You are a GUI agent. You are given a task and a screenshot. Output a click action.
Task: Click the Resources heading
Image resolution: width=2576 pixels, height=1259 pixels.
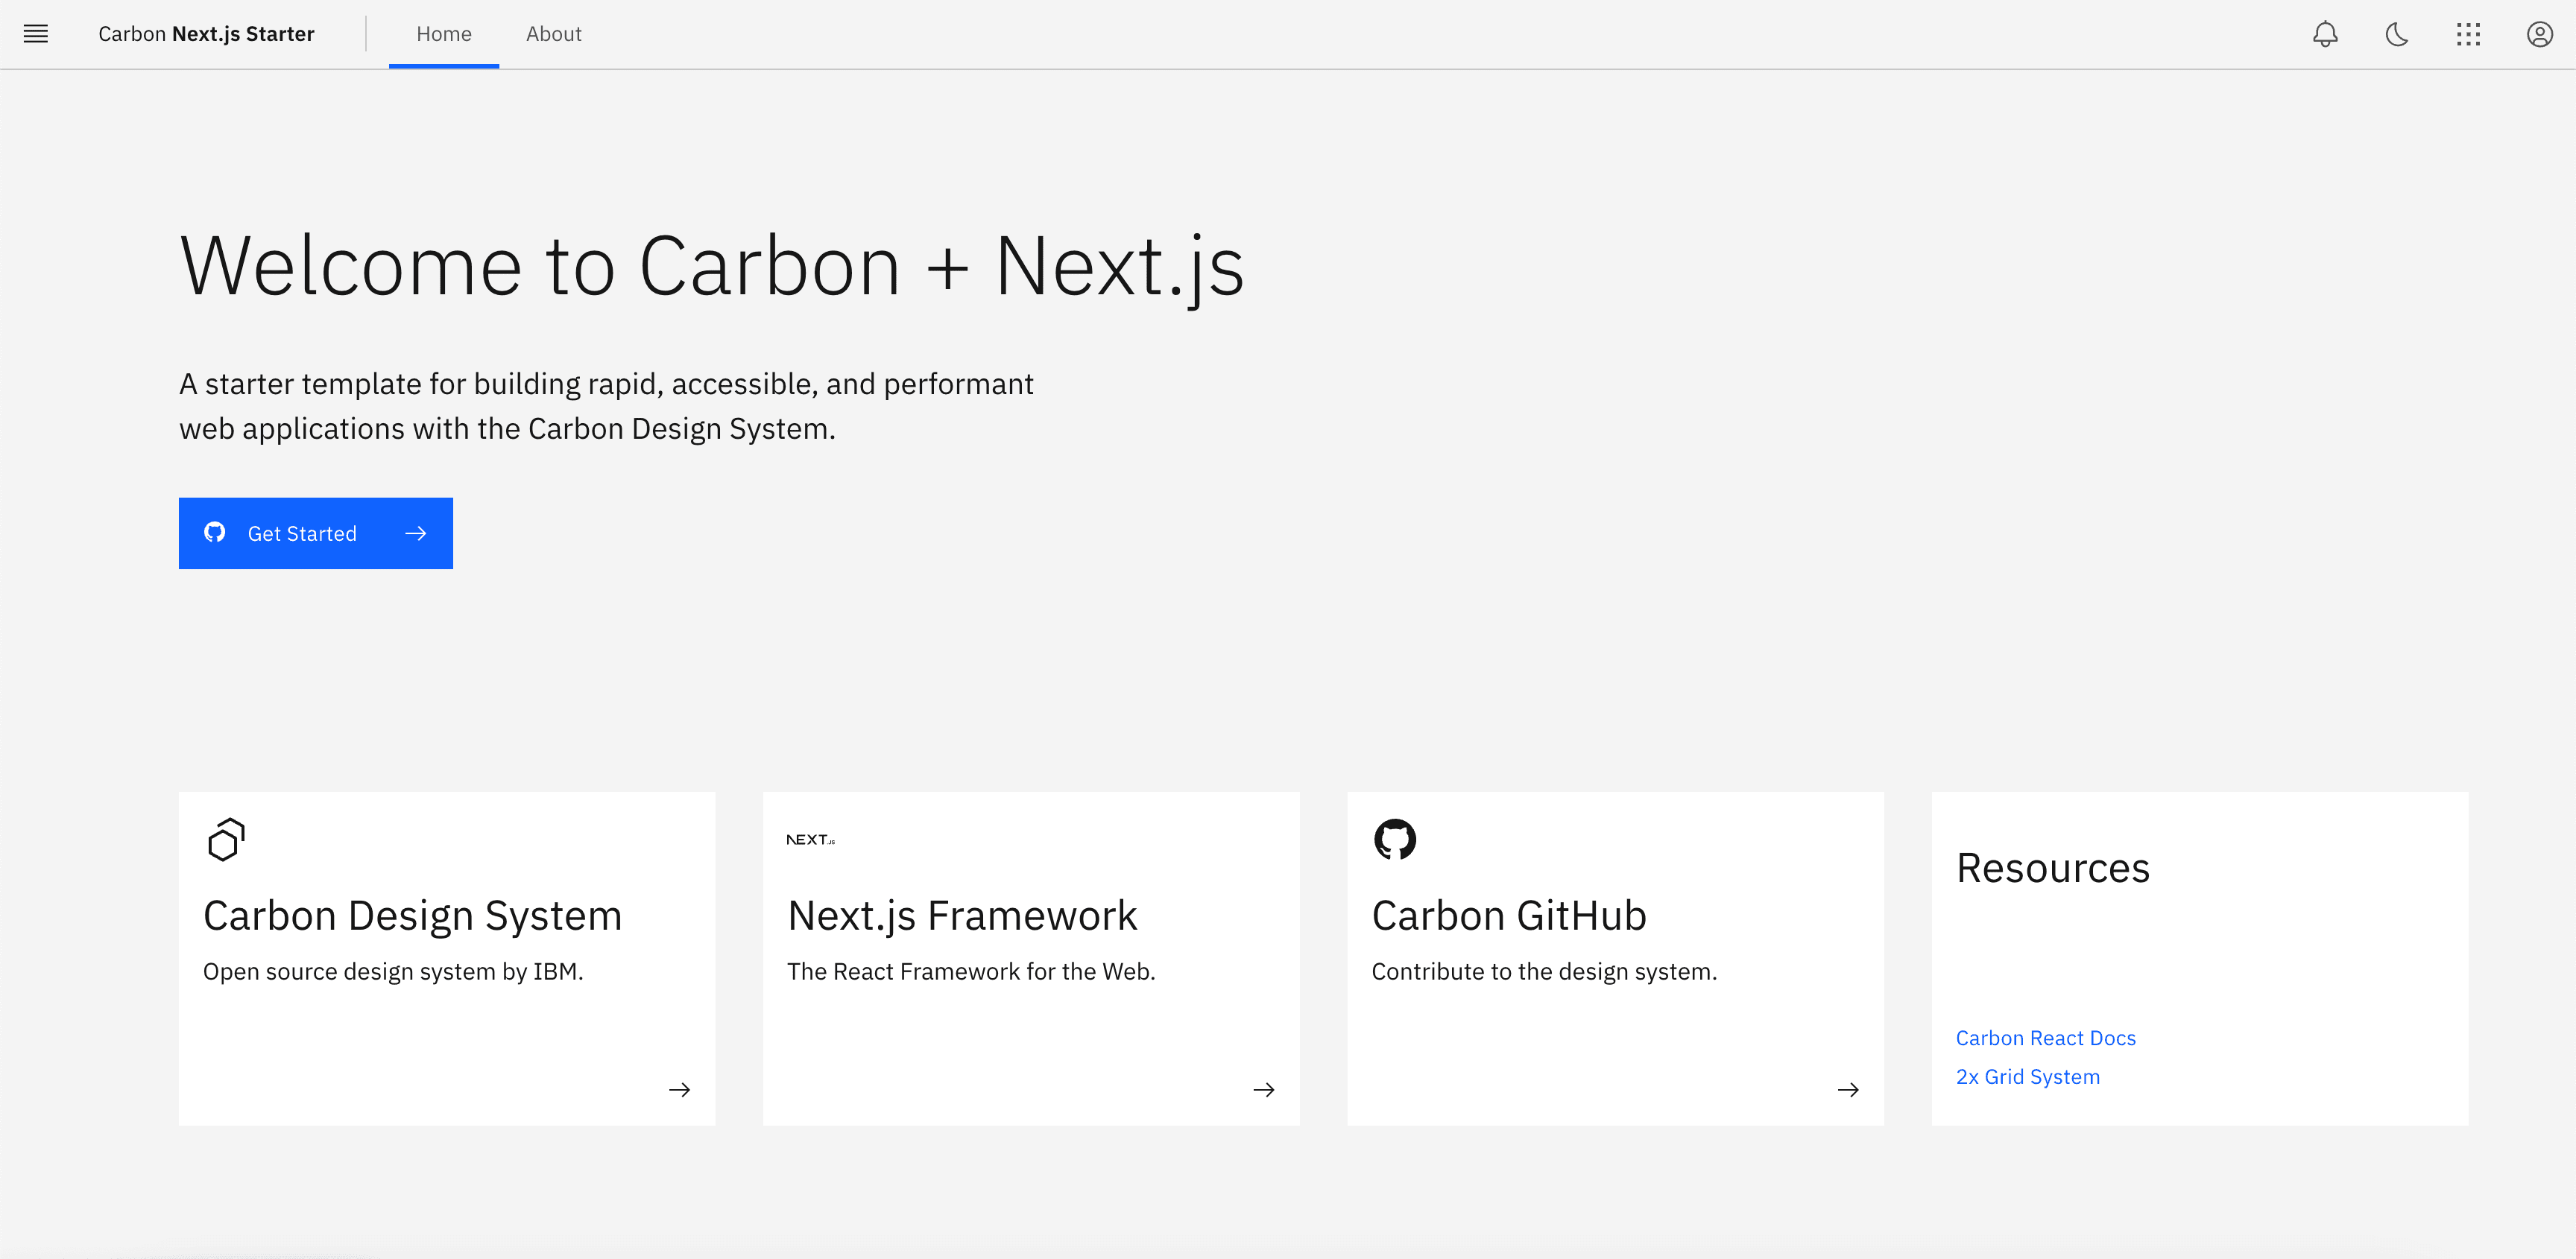pos(2053,867)
